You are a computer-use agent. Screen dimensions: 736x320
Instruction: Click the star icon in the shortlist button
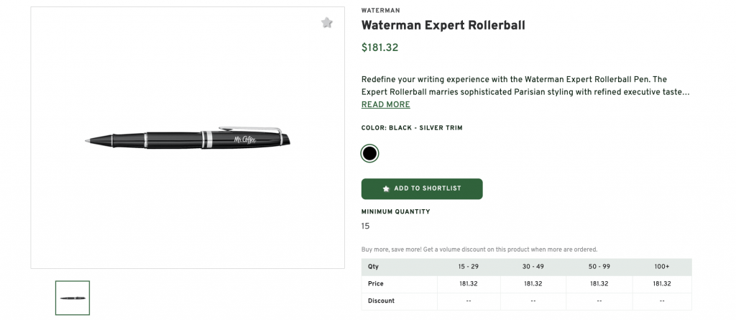[x=386, y=188]
